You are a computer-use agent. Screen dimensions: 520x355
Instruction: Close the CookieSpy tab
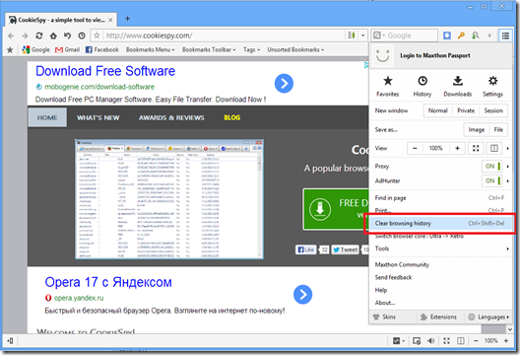(110, 21)
